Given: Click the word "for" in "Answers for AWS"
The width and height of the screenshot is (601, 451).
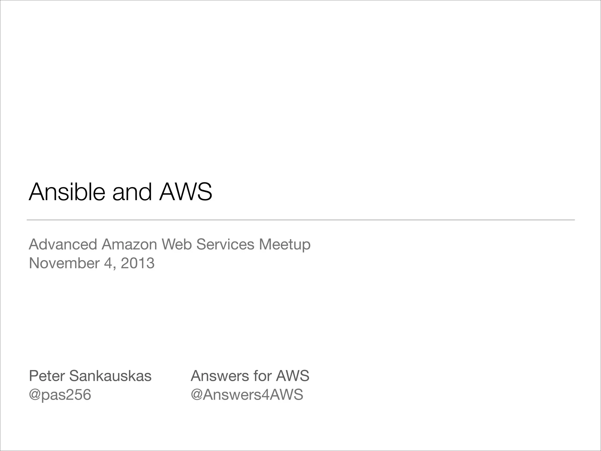Looking at the screenshot, I should click(x=263, y=376).
